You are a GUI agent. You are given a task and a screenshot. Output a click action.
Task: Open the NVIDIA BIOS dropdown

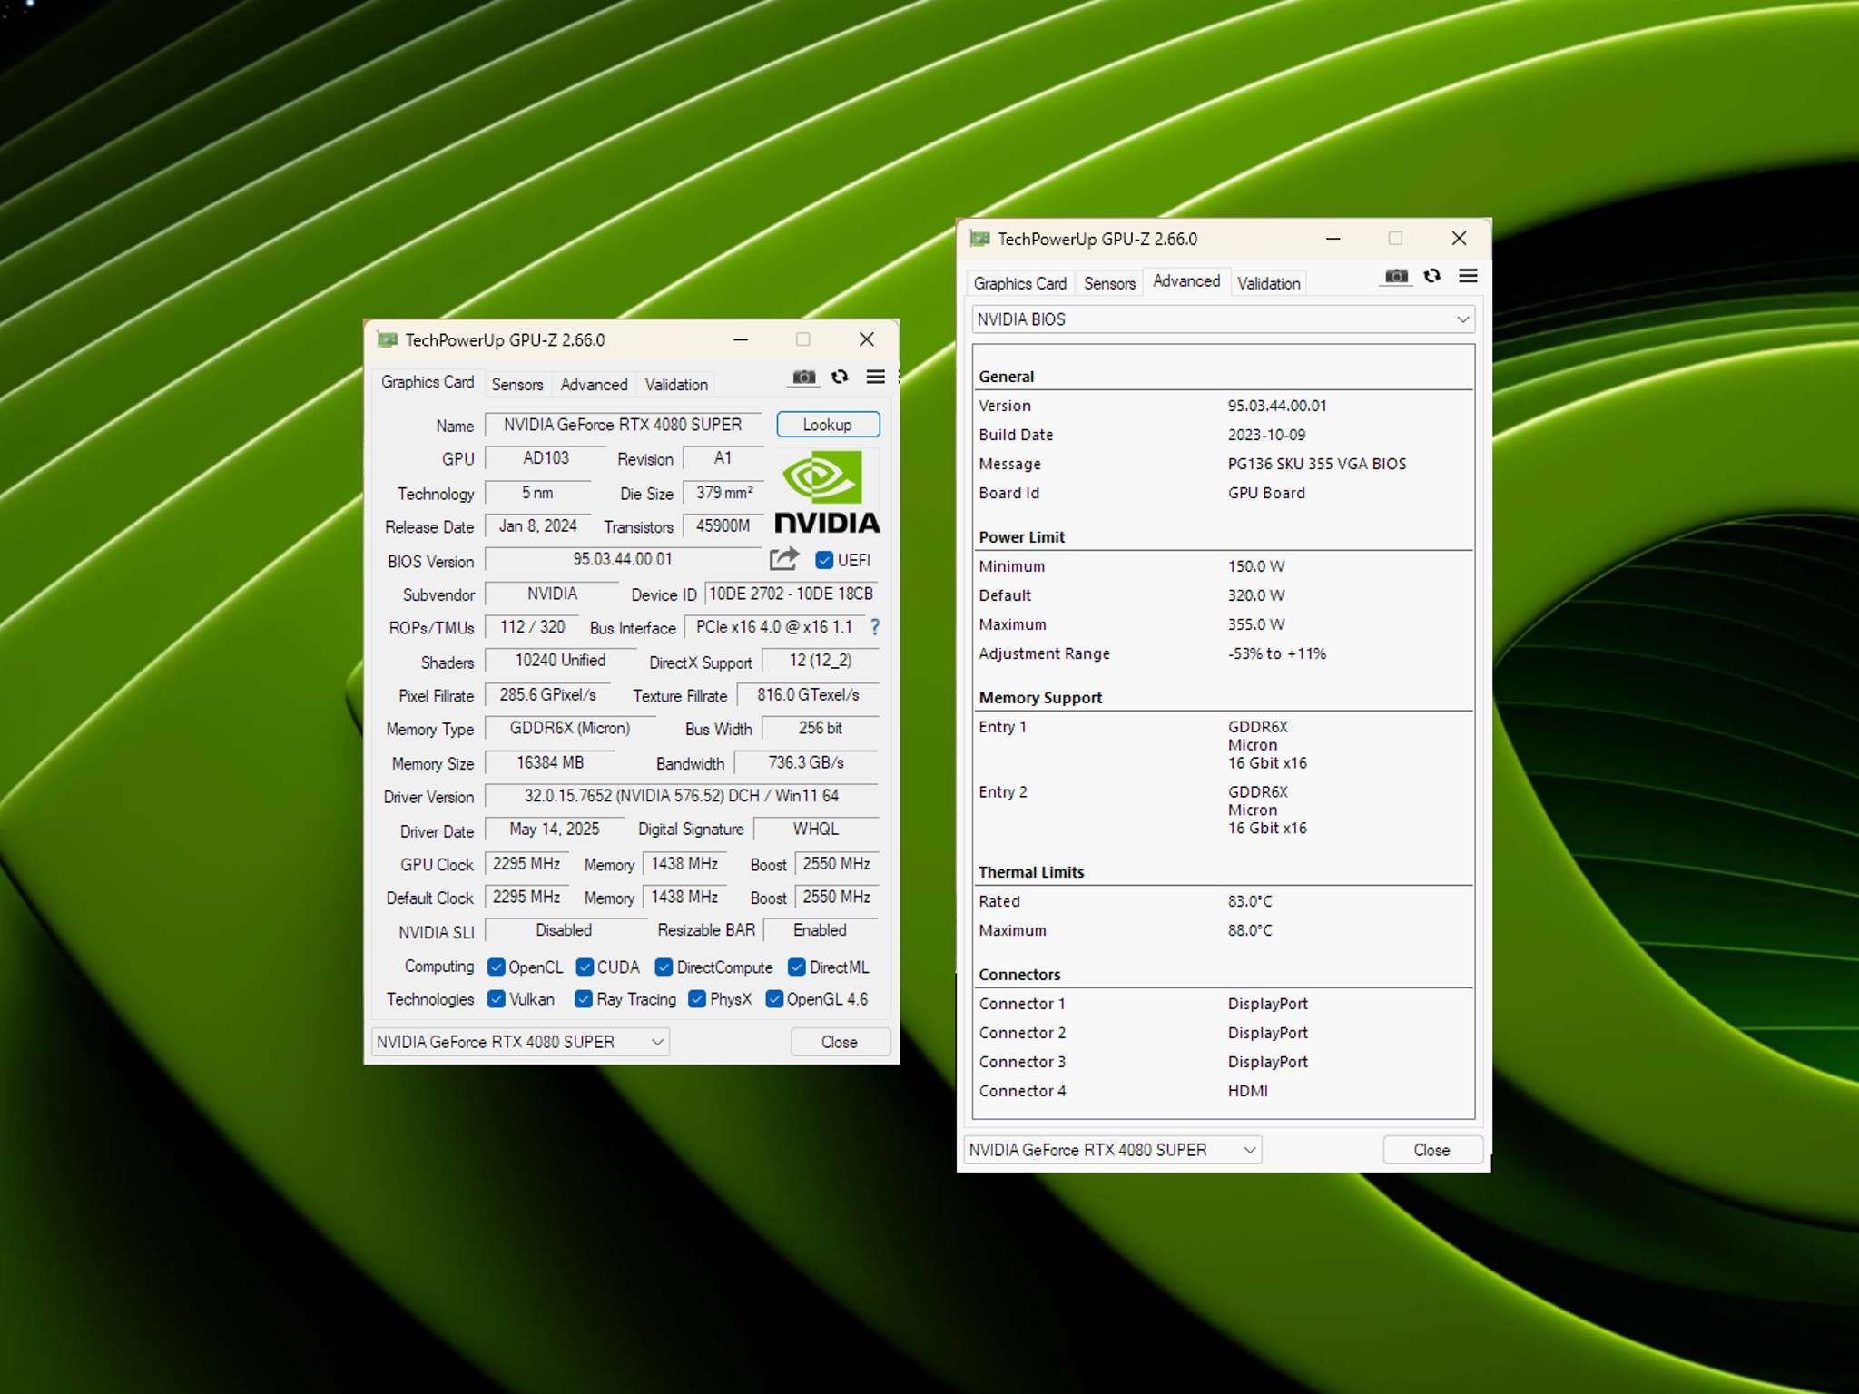point(1223,319)
